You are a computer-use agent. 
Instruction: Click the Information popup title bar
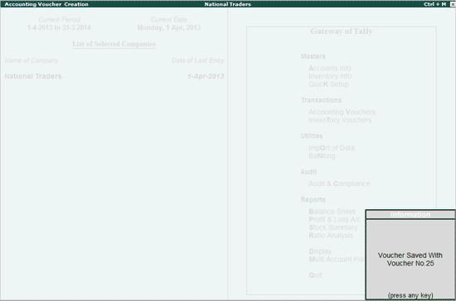tap(410, 214)
